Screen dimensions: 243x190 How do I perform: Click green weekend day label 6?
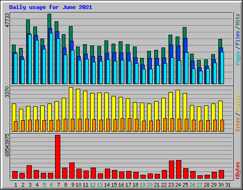point(51,185)
